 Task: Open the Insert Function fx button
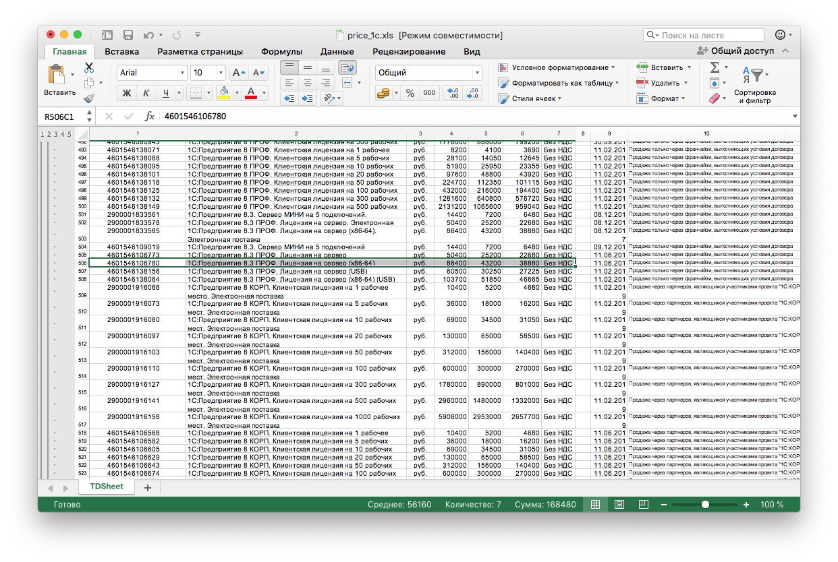pyautogui.click(x=150, y=117)
